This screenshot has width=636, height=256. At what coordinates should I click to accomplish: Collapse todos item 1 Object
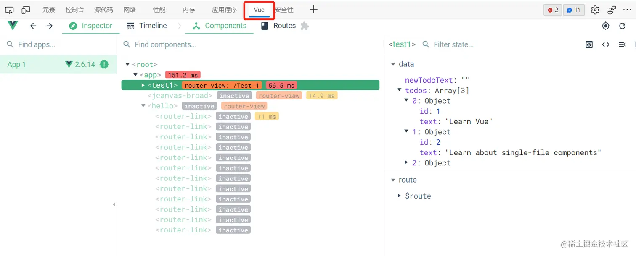pyautogui.click(x=406, y=132)
